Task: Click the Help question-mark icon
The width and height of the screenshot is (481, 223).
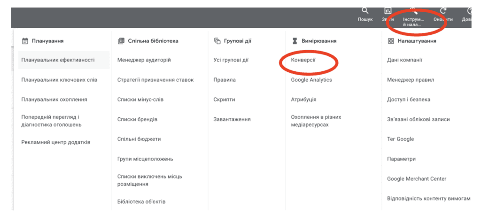Action: pos(469,11)
